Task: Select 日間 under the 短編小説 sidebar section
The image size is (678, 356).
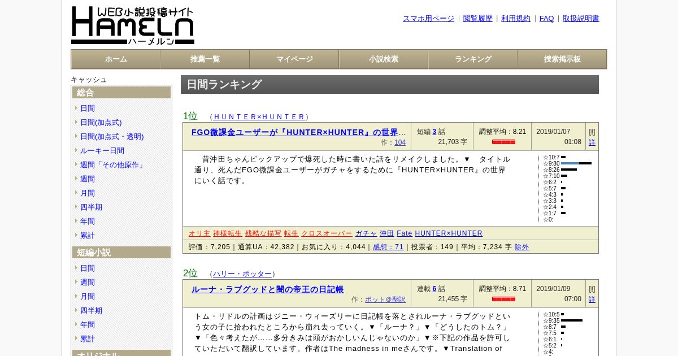Action: pyautogui.click(x=88, y=268)
